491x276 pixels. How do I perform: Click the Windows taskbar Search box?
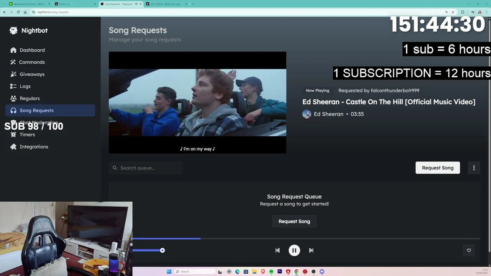pyautogui.click(x=194, y=272)
